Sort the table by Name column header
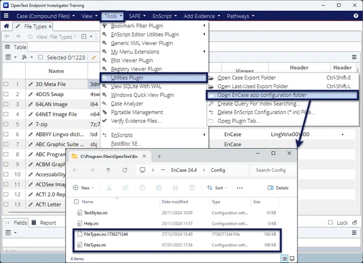The height and width of the screenshot is (263, 363). [x=56, y=71]
